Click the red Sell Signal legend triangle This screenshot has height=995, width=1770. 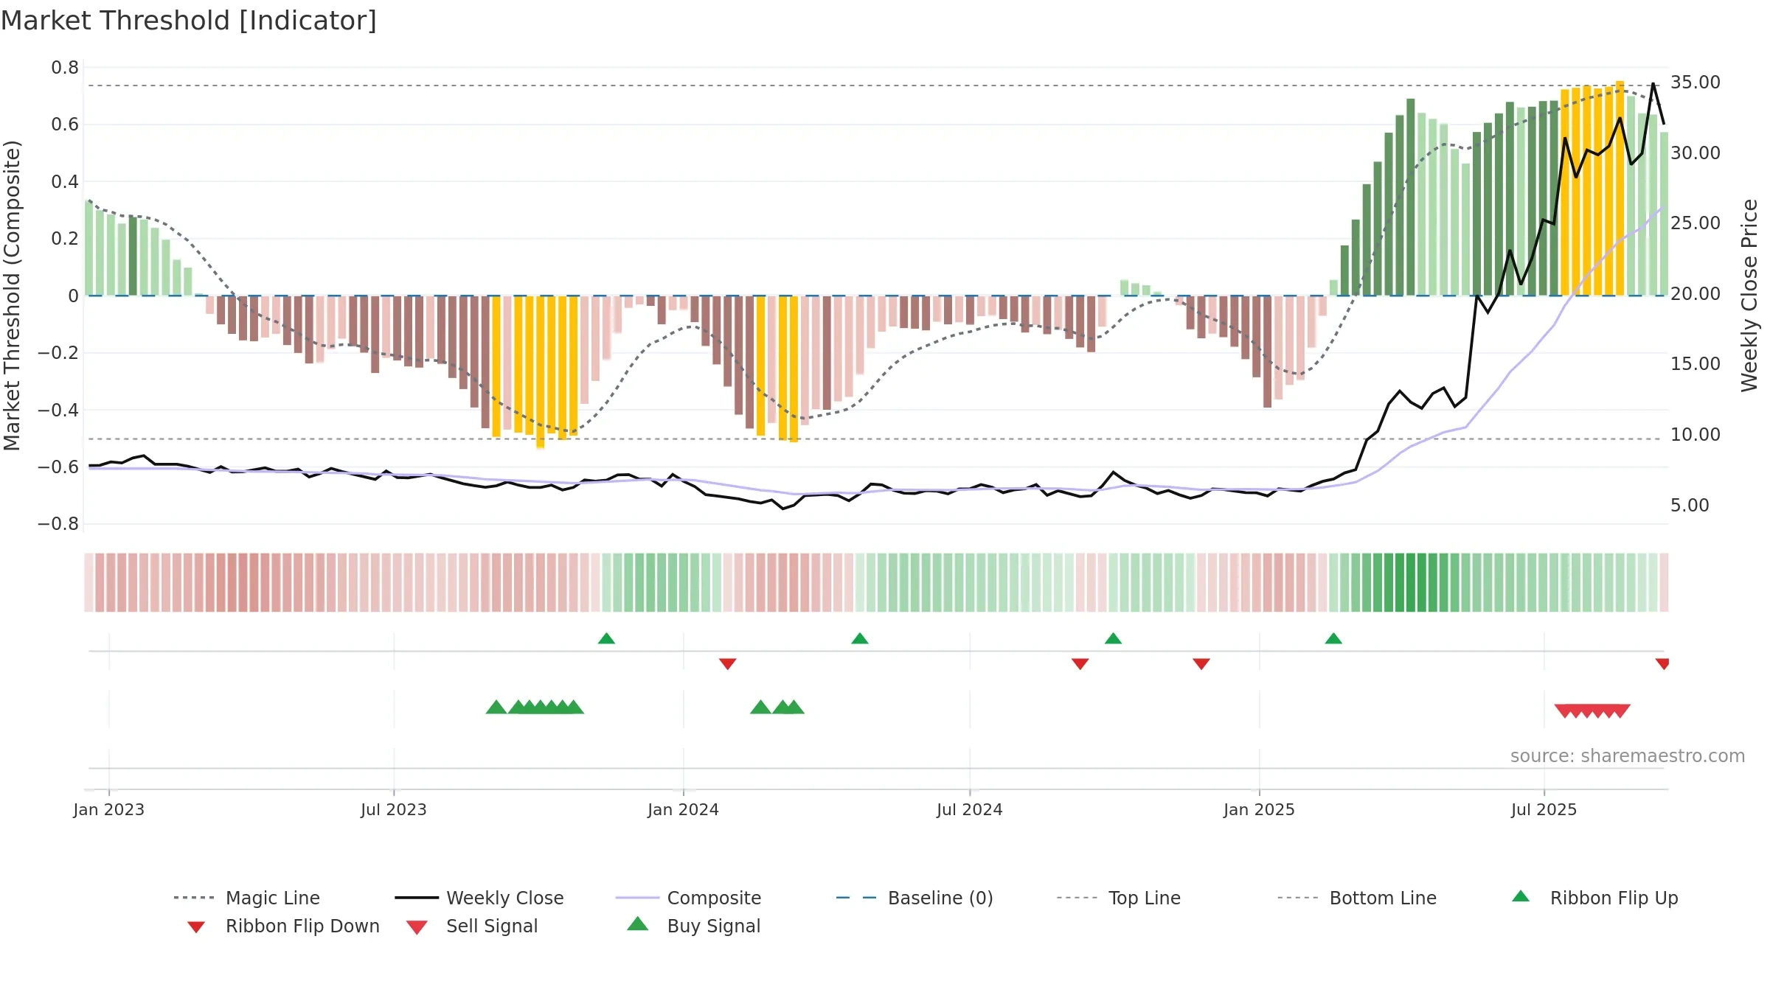coord(417,927)
